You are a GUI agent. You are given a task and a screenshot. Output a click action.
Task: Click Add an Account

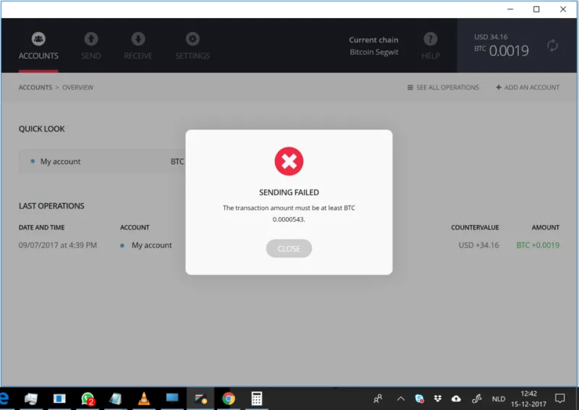[528, 87]
